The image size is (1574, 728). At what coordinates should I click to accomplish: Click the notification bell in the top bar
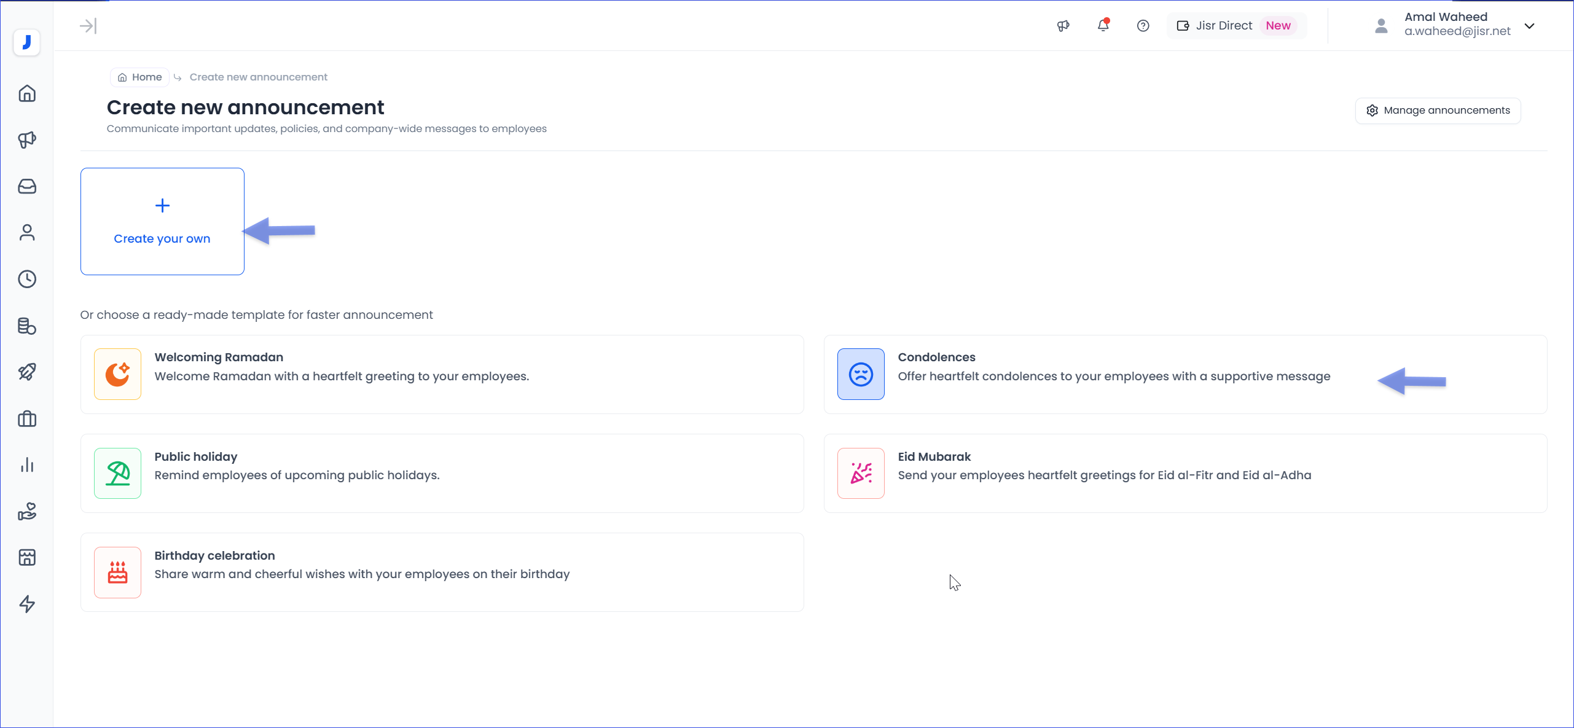(1103, 26)
